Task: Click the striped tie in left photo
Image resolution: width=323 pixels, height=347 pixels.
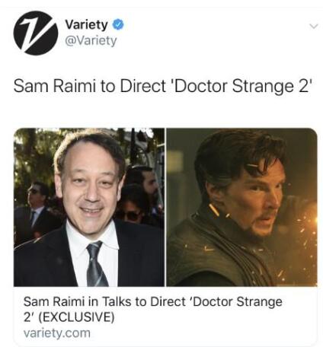Action: tap(97, 264)
